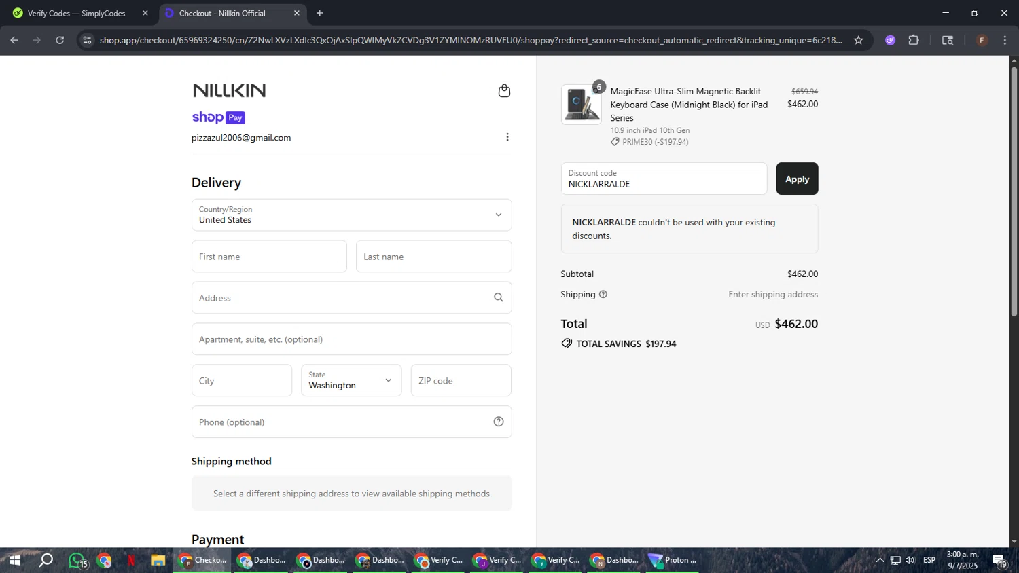Click the ZIP code field
The image size is (1019, 573).
(461, 380)
